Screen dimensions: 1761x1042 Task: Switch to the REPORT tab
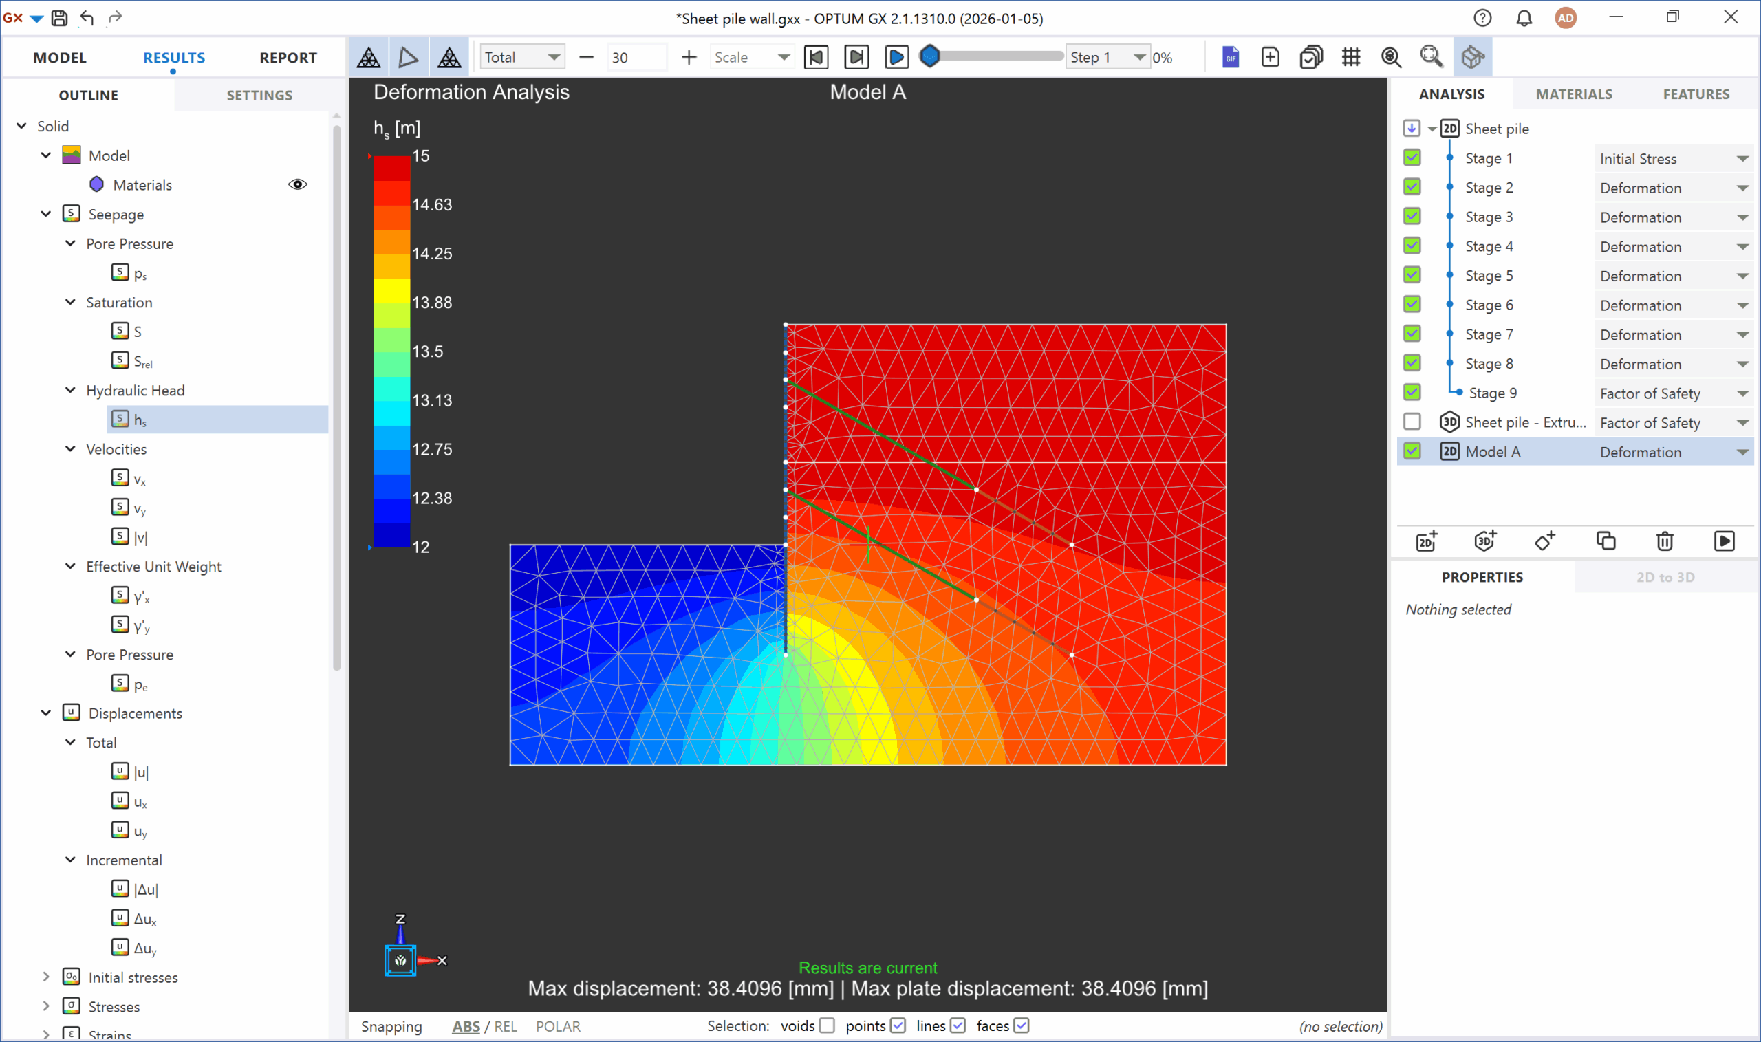[288, 58]
